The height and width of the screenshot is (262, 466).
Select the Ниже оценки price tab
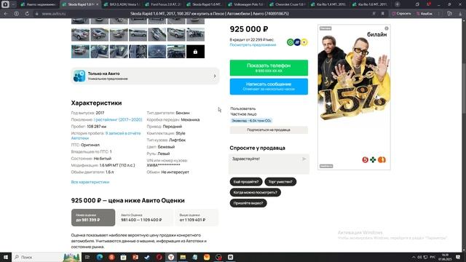tap(93, 218)
